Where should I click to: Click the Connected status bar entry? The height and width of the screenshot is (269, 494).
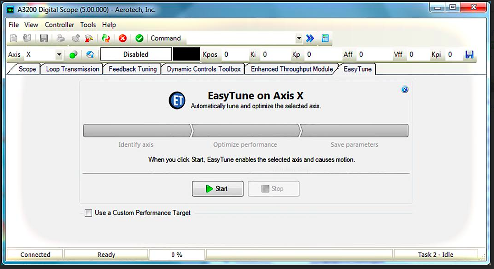[x=35, y=254]
